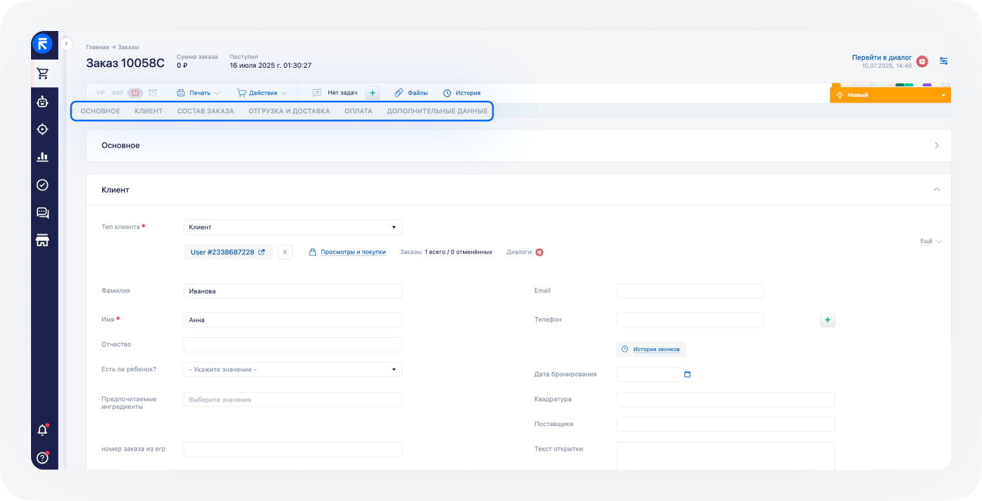Screen dimensions: 982x501
Task: Open the settings sliders icon top right
Action: click(x=944, y=60)
